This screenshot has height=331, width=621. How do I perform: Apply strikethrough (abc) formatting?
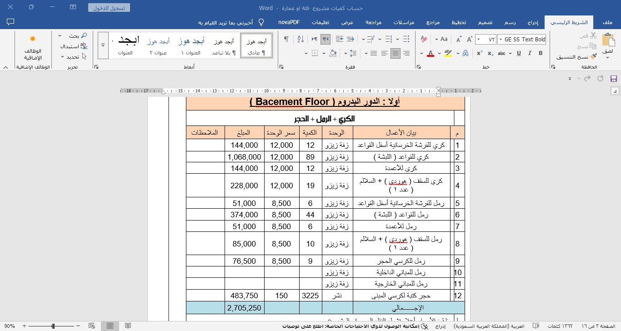coord(502,53)
